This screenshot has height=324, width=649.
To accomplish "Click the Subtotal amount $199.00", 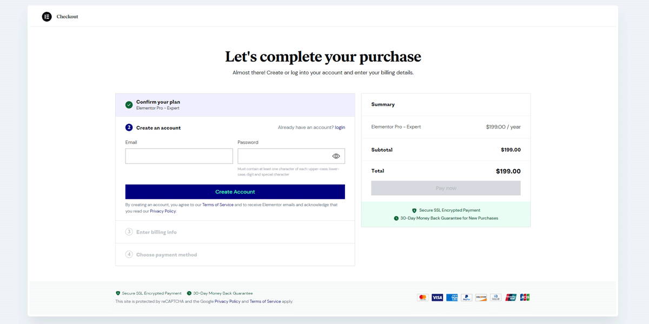I will (511, 150).
